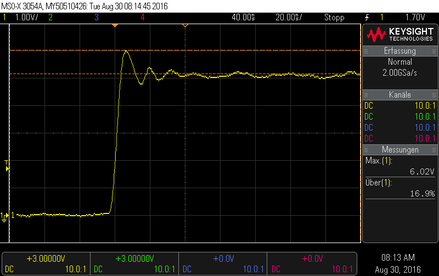Click the trigger level marker T

(x=7, y=166)
